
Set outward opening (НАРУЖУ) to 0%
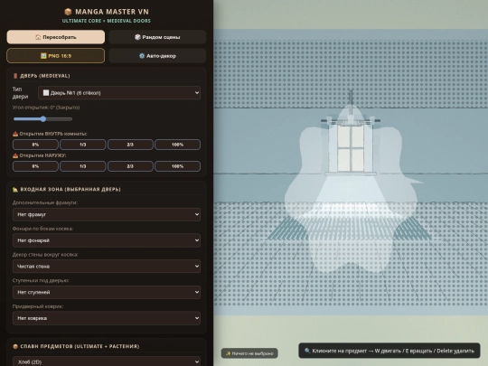(x=35, y=166)
